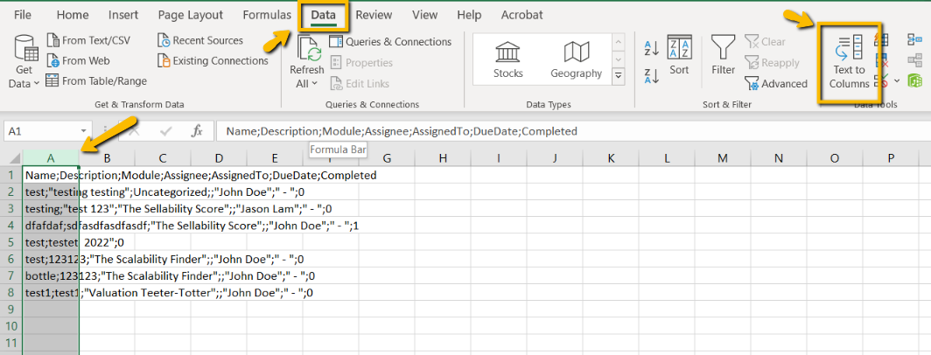
Task: Open the custom Sort dialog
Action: click(x=679, y=55)
